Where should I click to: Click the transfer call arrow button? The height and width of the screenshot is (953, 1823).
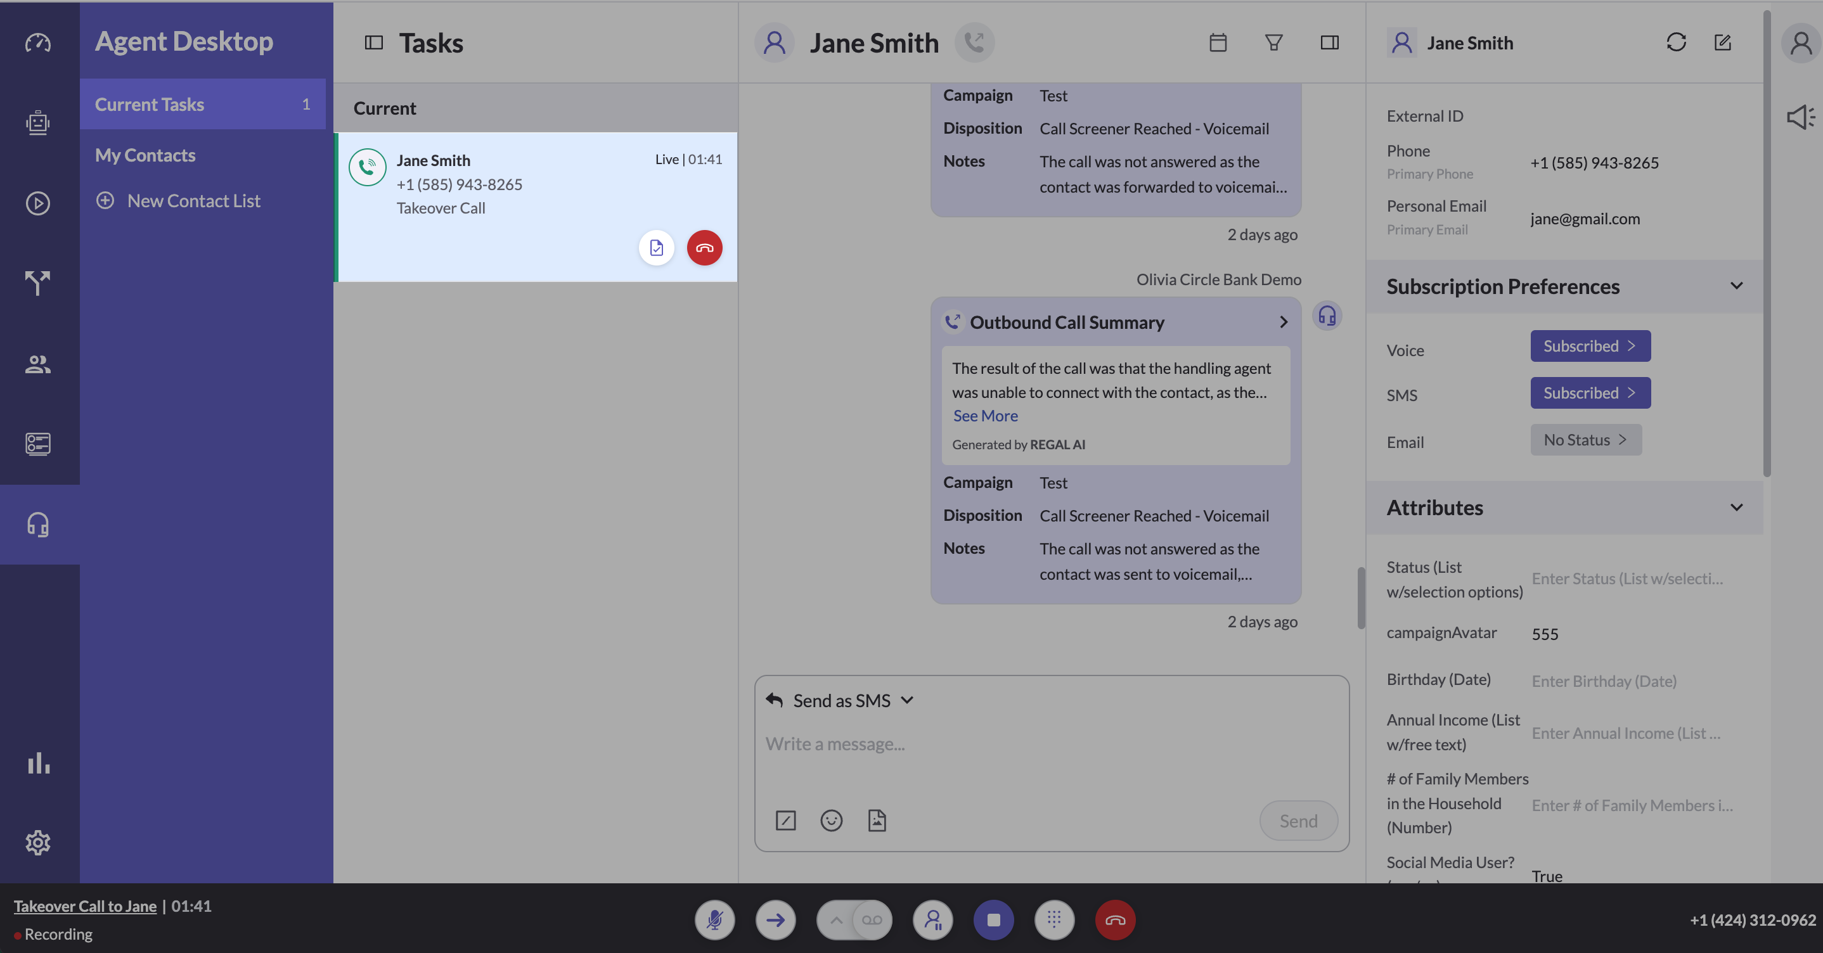[775, 920]
